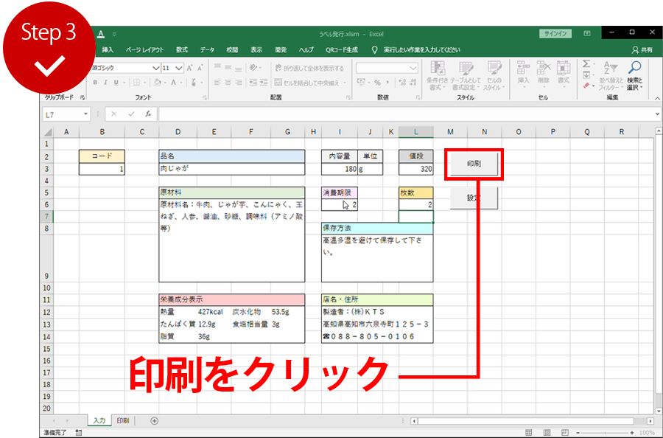Click the 共有 (Share) button
The width and height of the screenshot is (663, 438).
pyautogui.click(x=642, y=49)
